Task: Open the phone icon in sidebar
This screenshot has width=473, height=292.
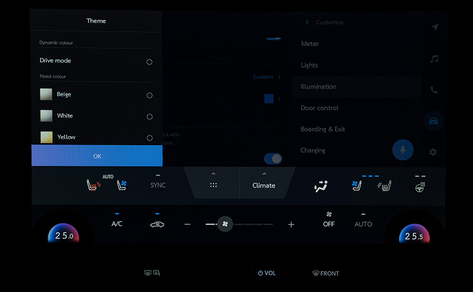Action: [x=434, y=90]
